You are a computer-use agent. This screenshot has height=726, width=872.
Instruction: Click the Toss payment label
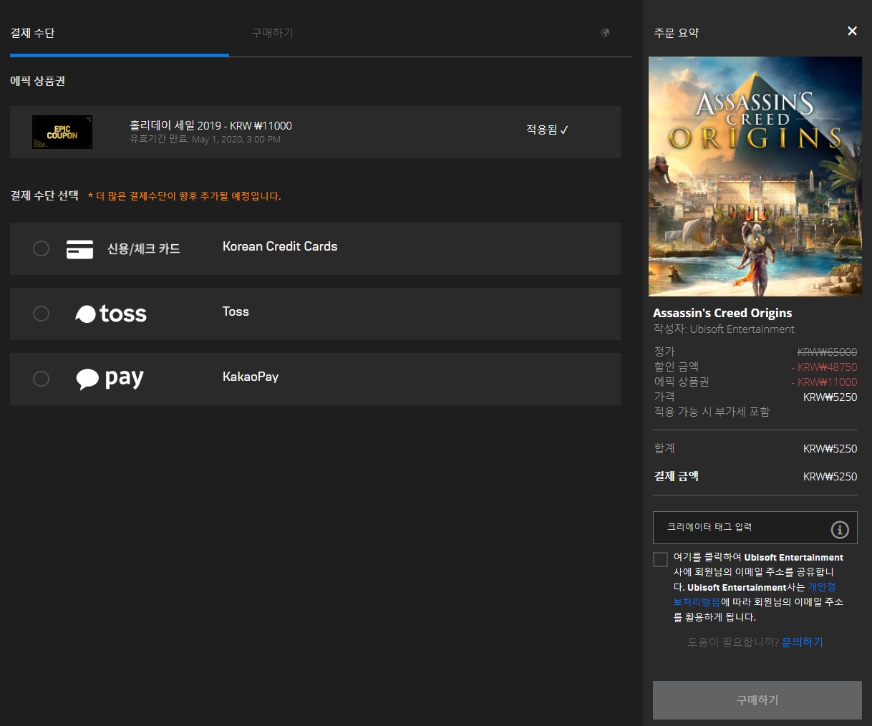(236, 311)
